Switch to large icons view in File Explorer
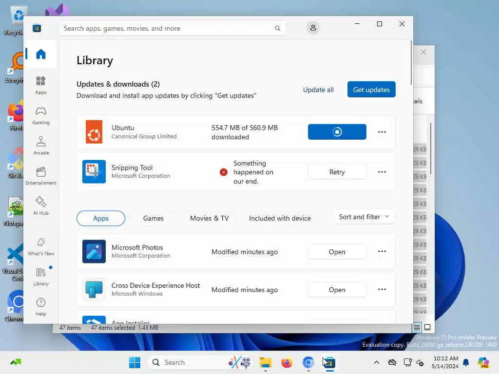This screenshot has height=374, width=499. point(427,327)
